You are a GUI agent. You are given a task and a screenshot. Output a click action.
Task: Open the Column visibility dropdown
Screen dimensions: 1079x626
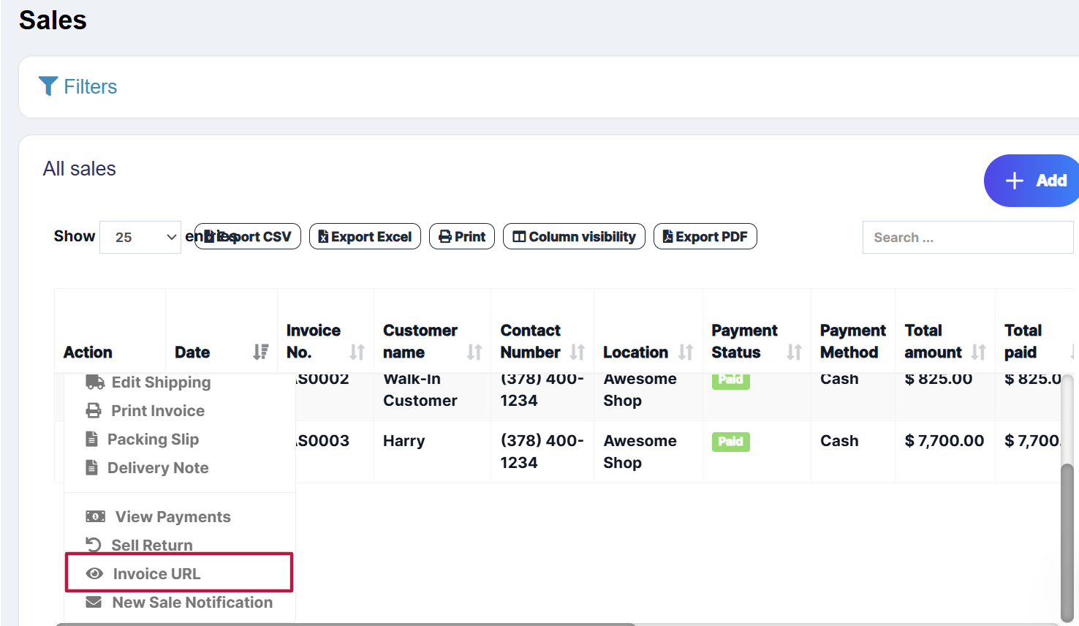tap(574, 237)
